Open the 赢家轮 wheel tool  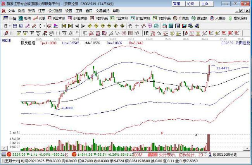click(x=199, y=19)
